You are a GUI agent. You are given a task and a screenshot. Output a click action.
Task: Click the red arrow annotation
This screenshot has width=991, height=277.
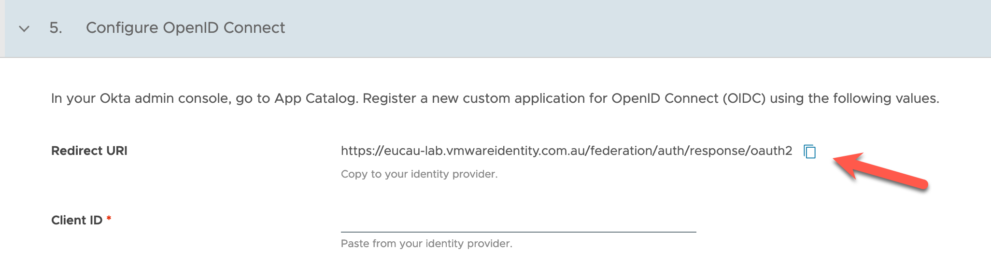click(x=879, y=171)
